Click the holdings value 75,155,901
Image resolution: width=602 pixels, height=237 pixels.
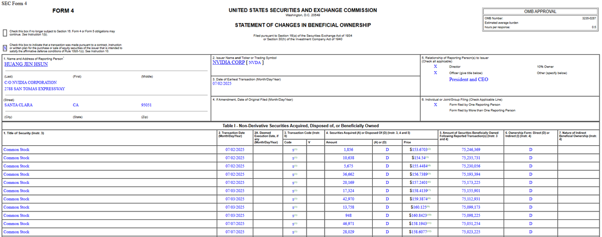tap(471, 191)
